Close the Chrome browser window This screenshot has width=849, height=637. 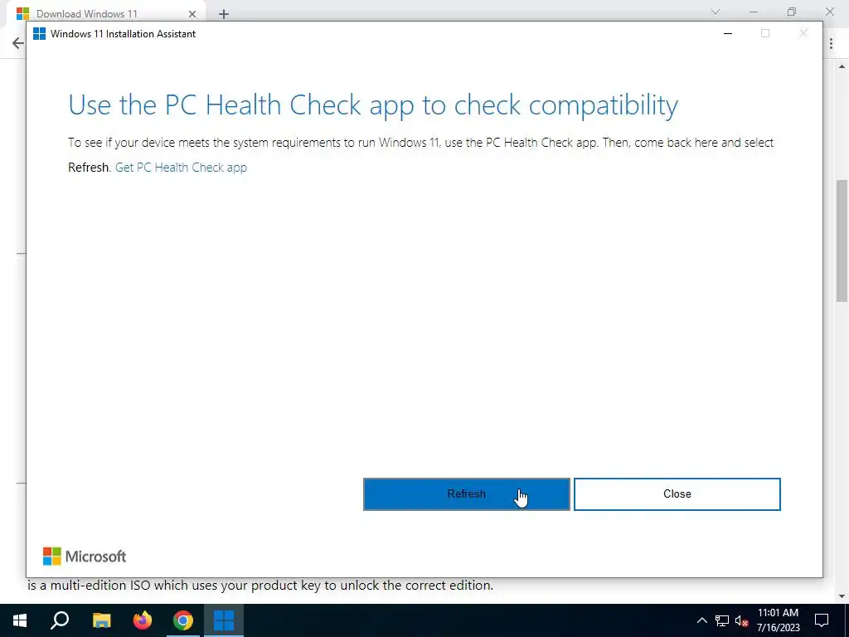tap(829, 12)
